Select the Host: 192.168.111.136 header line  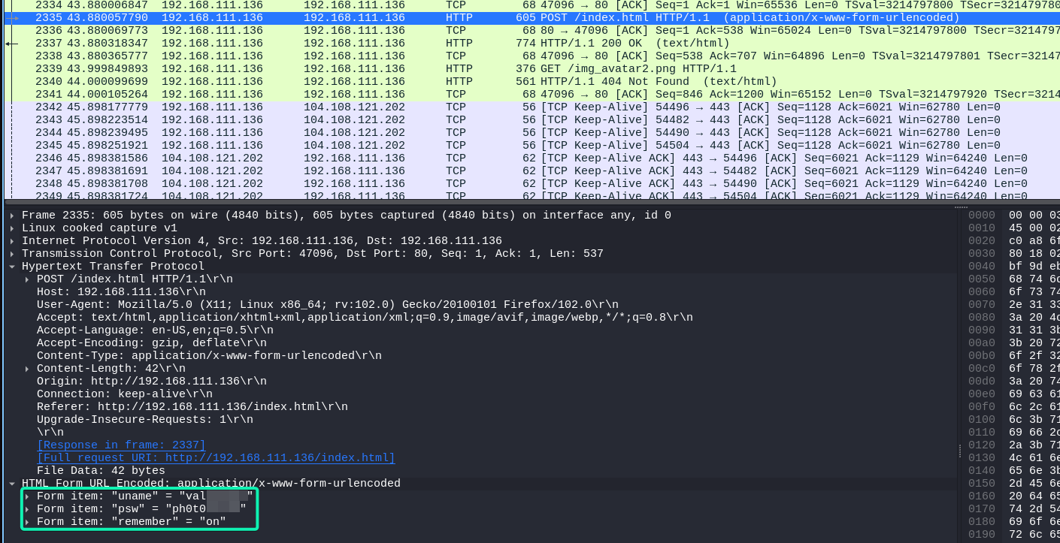[120, 292]
